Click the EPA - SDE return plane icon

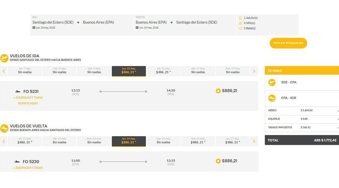(272, 98)
